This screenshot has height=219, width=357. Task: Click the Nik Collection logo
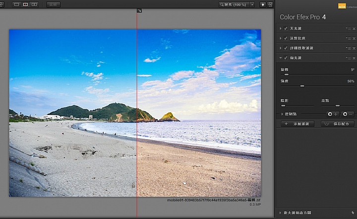(x=347, y=6)
